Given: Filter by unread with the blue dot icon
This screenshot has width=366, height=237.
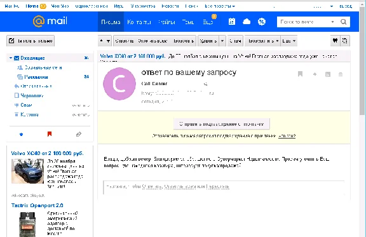Looking at the screenshot, I should [21, 134].
